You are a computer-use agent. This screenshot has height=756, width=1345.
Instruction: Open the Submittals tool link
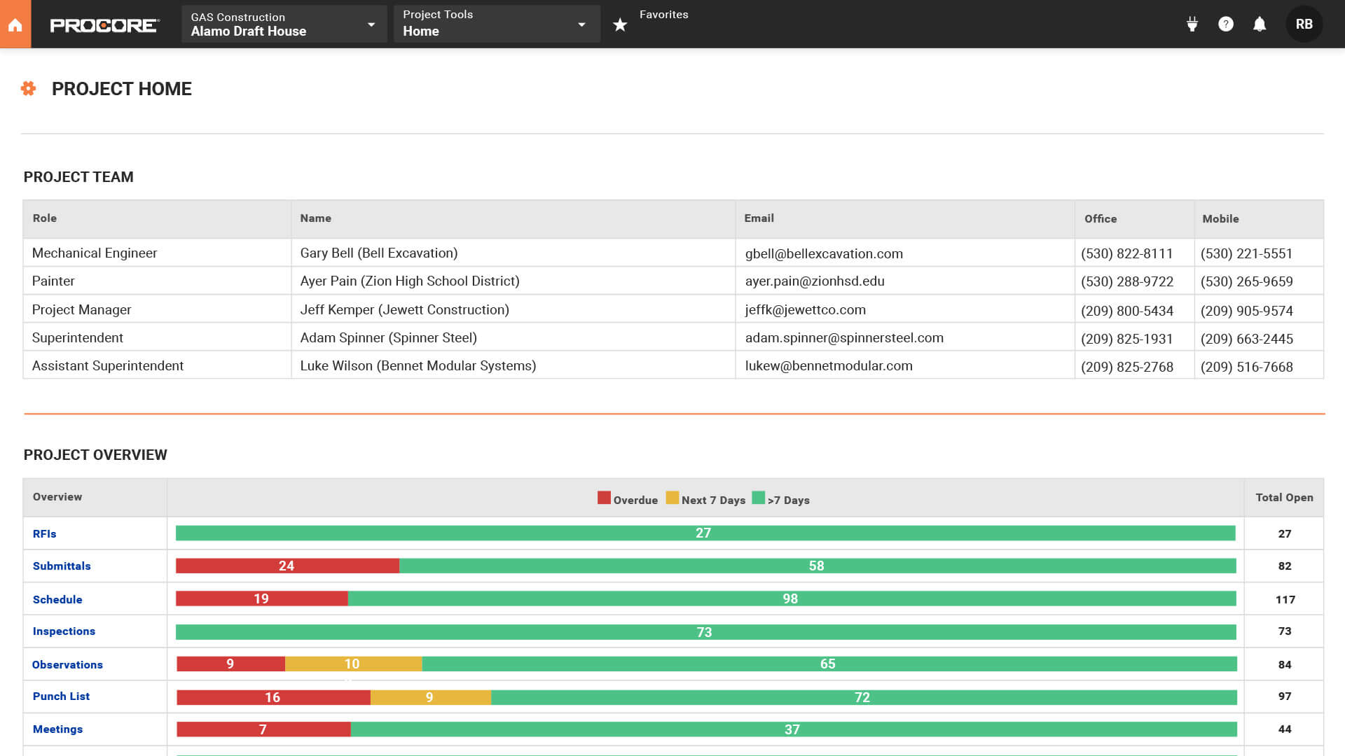pyautogui.click(x=61, y=566)
